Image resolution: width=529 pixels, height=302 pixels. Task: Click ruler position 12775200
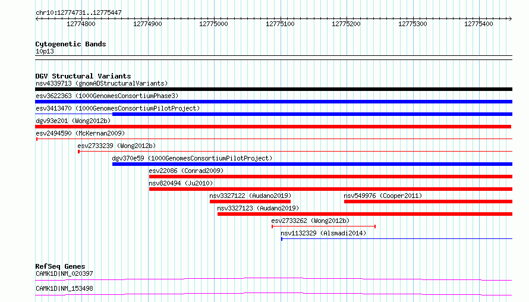[346, 24]
